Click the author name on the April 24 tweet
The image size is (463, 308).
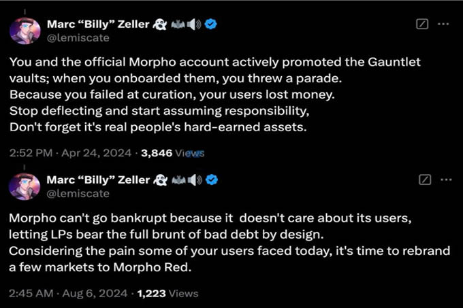click(98, 24)
